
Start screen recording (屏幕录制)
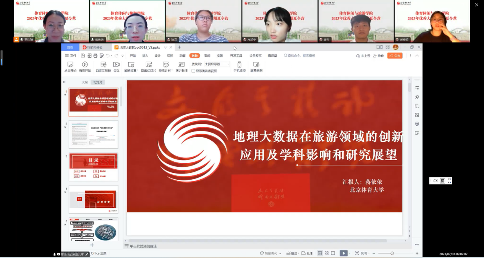[x=256, y=67]
